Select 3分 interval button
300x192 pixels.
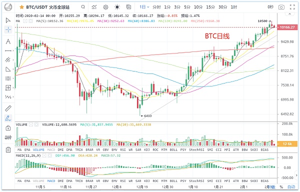tap(177, 7)
